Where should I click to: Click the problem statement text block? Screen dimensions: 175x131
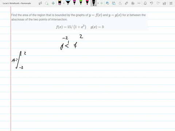[x=78, y=17]
